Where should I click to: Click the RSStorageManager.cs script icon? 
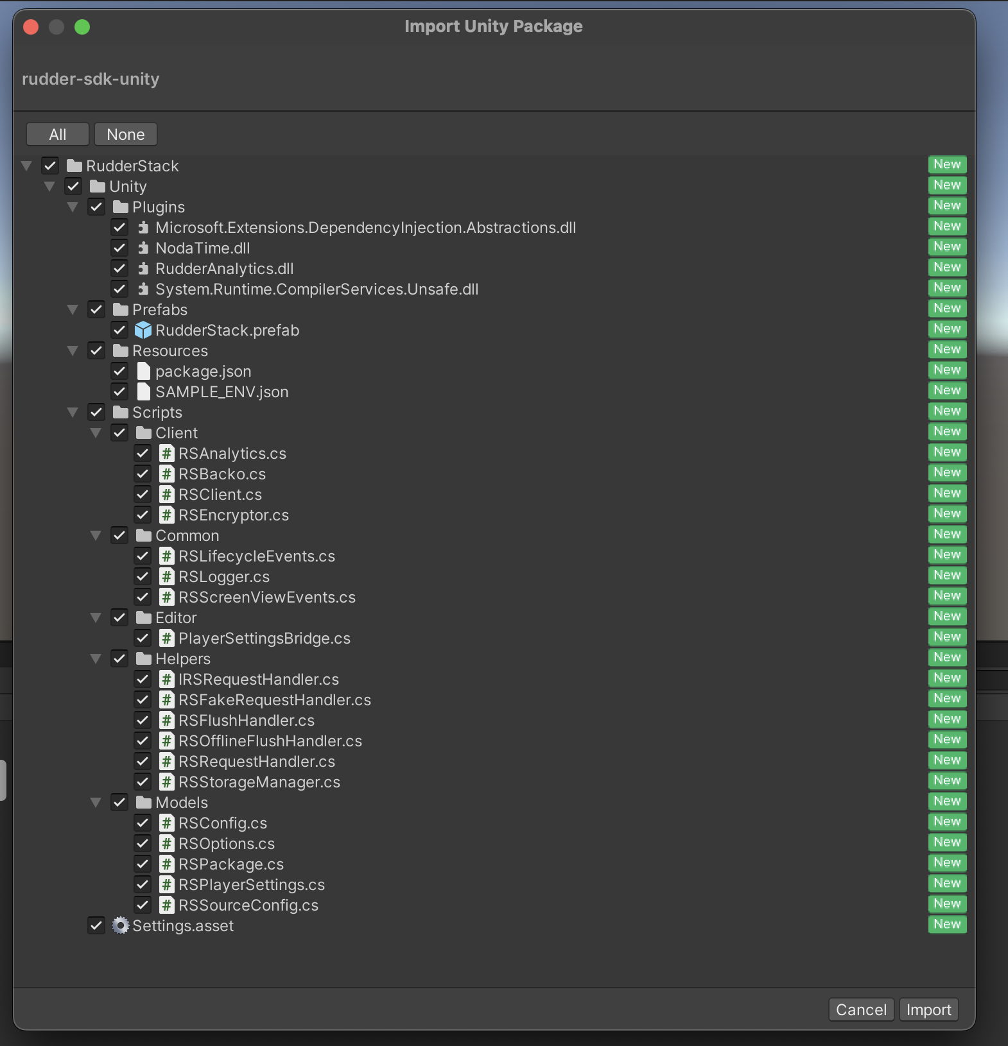click(167, 782)
